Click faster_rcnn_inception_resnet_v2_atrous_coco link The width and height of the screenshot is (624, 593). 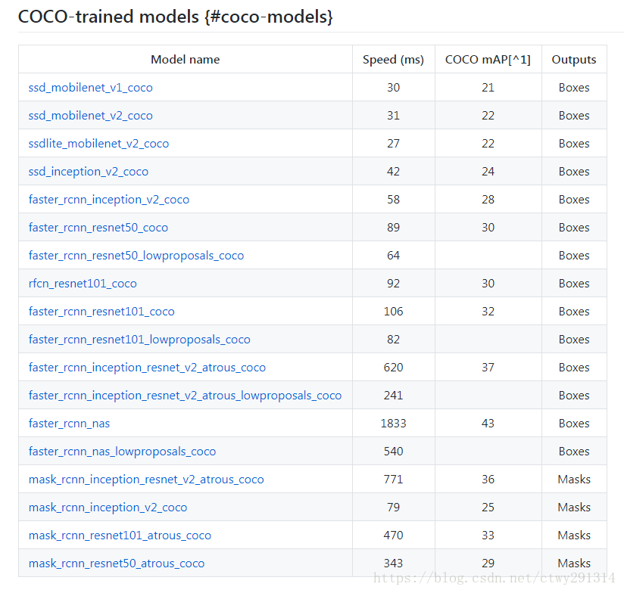point(147,368)
